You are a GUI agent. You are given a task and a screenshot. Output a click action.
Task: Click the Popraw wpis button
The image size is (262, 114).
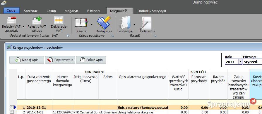(60, 60)
